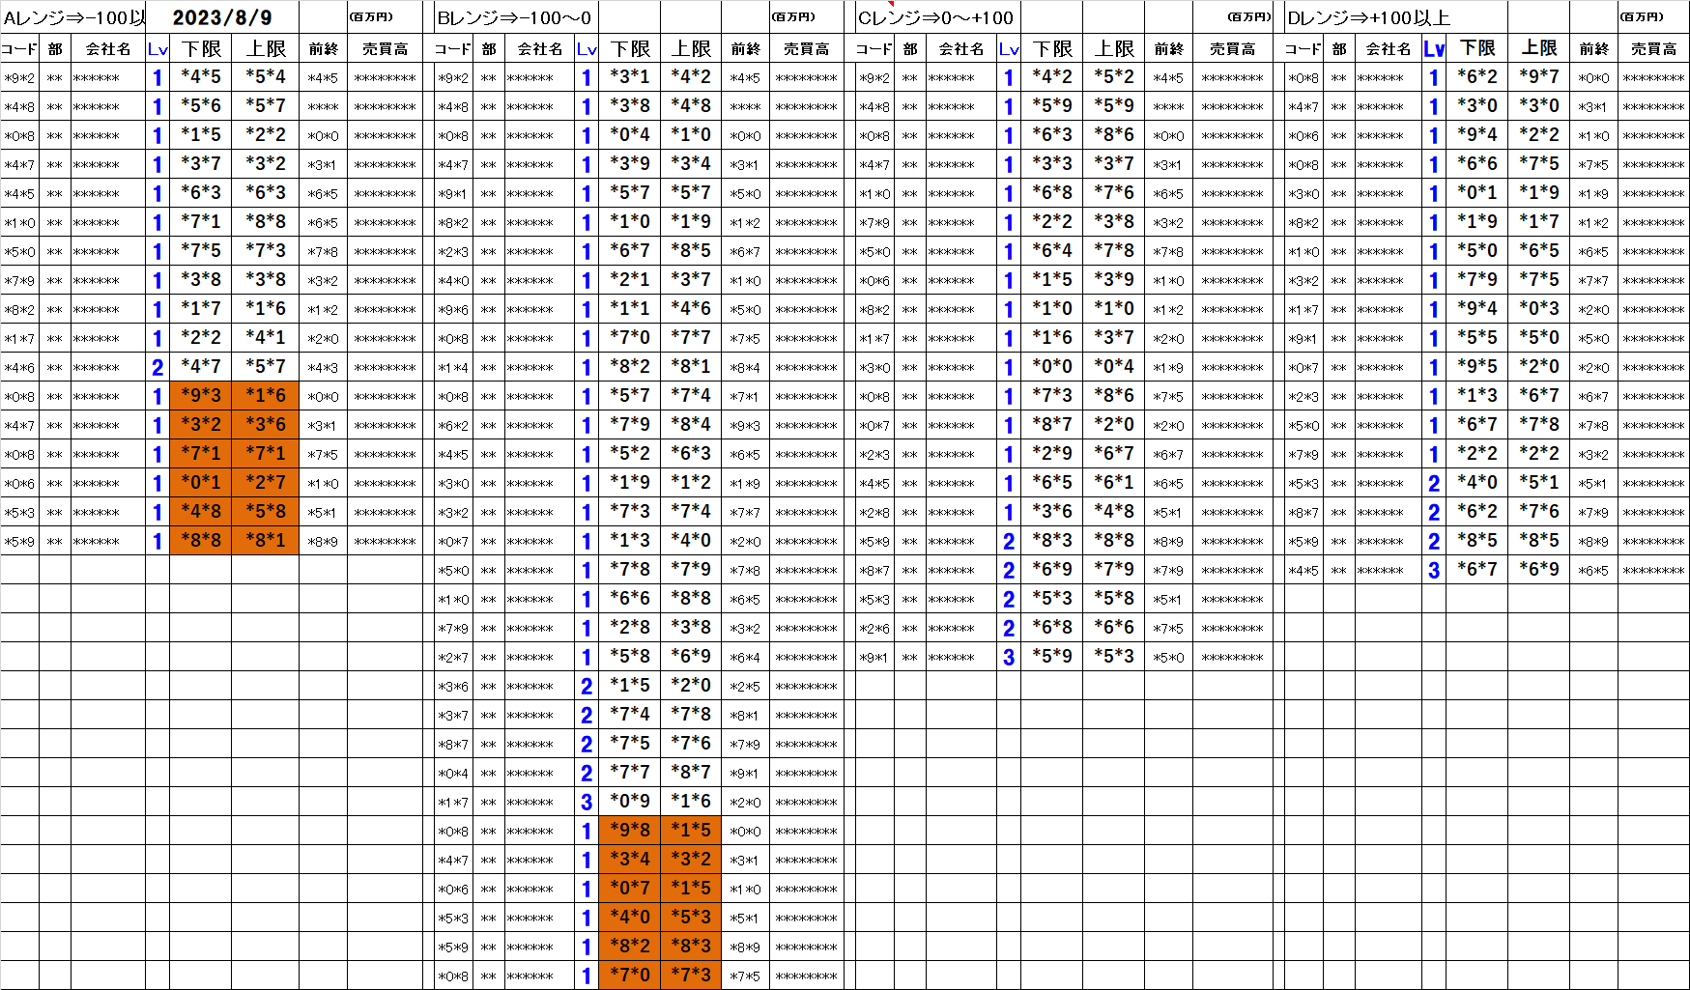Select orange cell *0*7 in B range 下限
Viewport: 1690px width, 990px height.
[x=630, y=889]
